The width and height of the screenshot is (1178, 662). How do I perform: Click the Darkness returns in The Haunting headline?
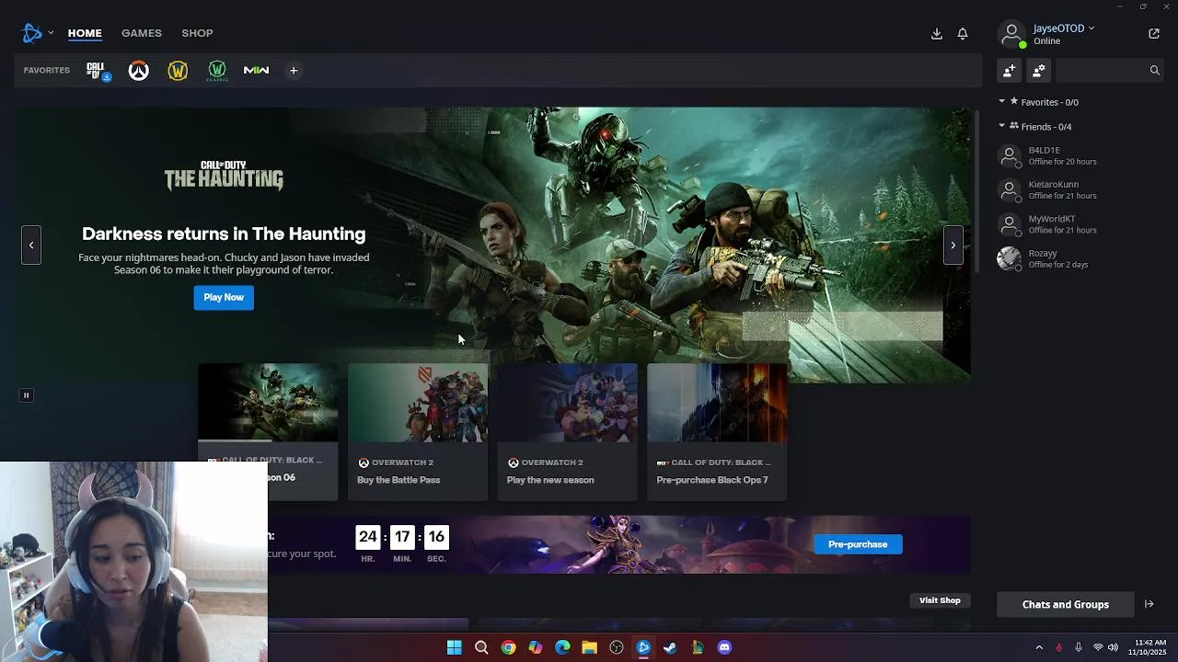(x=224, y=234)
